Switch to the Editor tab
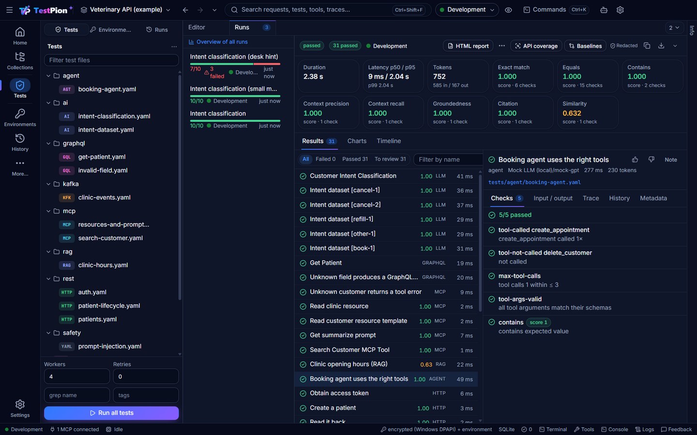This screenshot has width=697, height=435. click(197, 28)
